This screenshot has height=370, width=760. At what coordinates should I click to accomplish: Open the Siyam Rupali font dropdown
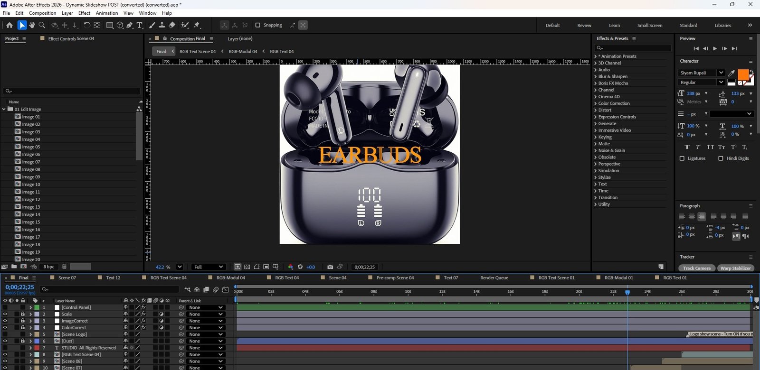point(721,73)
